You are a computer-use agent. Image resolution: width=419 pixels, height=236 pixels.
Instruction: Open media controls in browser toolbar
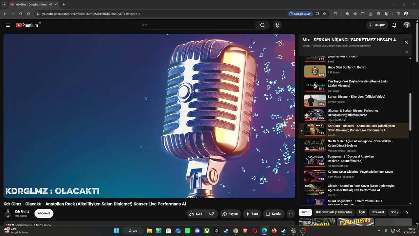[398, 14]
